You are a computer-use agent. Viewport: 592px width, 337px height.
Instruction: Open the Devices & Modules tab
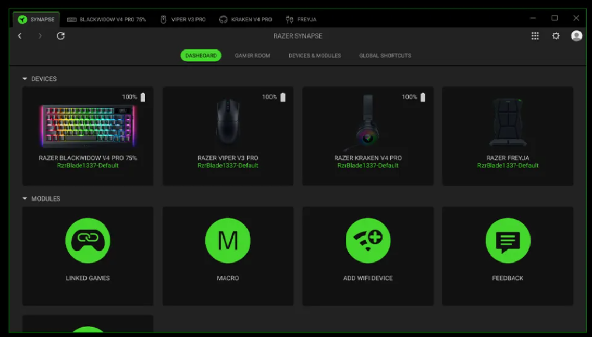pyautogui.click(x=315, y=56)
